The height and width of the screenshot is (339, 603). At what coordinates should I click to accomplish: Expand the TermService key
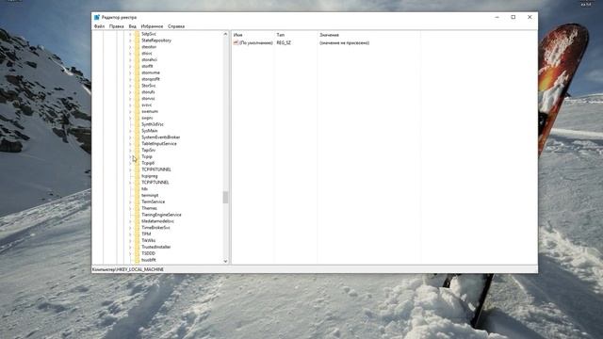(x=130, y=202)
